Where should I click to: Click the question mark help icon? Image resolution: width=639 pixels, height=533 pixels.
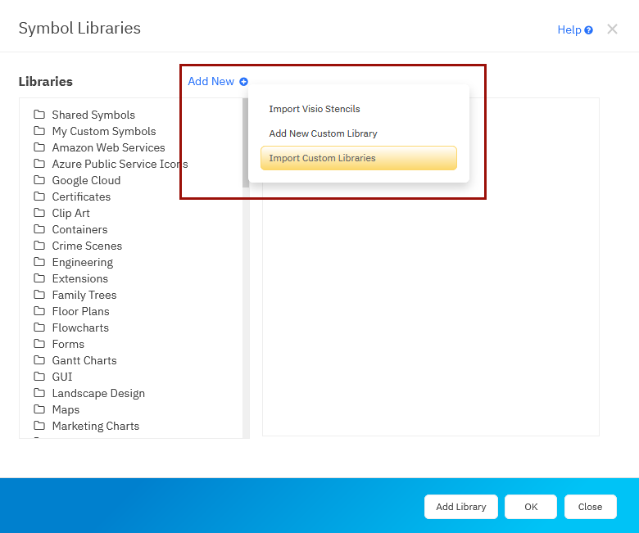pyautogui.click(x=588, y=30)
